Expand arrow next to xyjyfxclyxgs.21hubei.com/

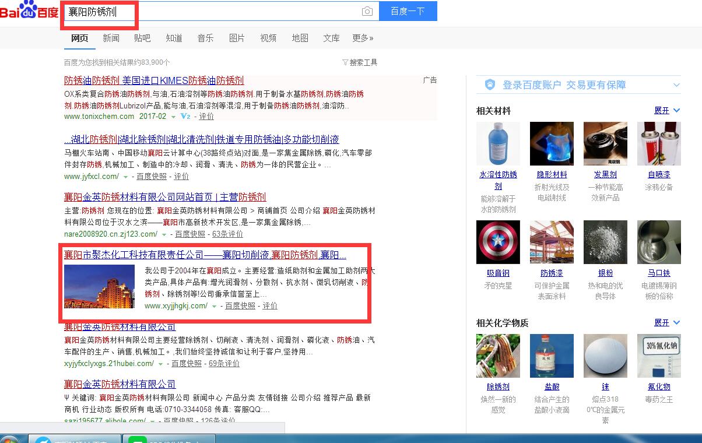[160, 364]
